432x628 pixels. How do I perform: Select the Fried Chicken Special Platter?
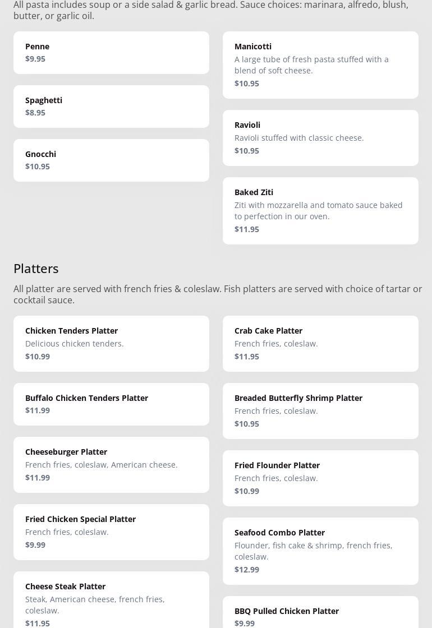click(x=111, y=532)
